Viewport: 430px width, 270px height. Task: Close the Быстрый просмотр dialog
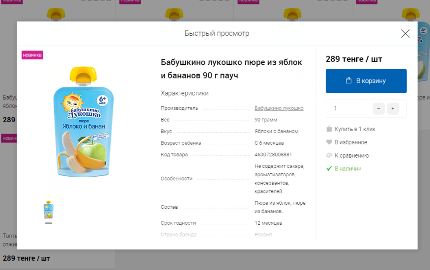(x=405, y=34)
